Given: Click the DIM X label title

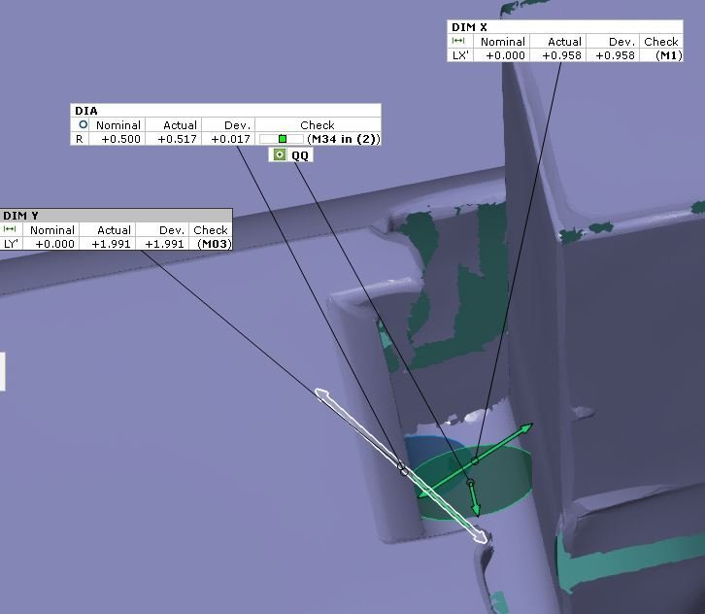Looking at the screenshot, I should (469, 27).
